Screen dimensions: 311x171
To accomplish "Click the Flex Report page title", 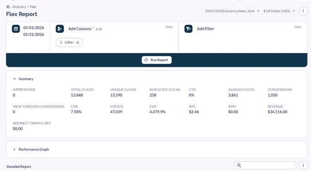I will point(21,14).
